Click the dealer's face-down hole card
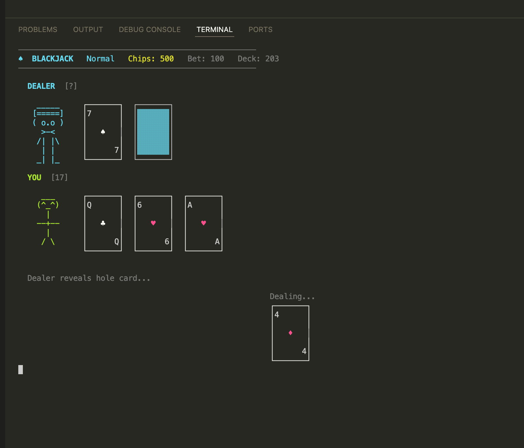This screenshot has width=524, height=448. pyautogui.click(x=153, y=132)
